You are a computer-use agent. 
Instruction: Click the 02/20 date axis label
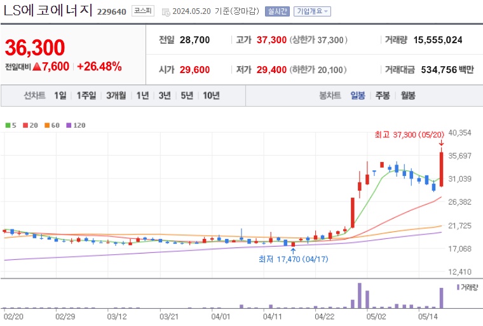point(13,316)
